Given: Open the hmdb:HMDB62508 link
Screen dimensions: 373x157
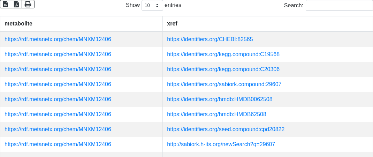Looking at the screenshot, I should pyautogui.click(x=216, y=114).
